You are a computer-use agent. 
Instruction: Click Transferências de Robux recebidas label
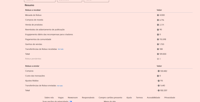41,49
